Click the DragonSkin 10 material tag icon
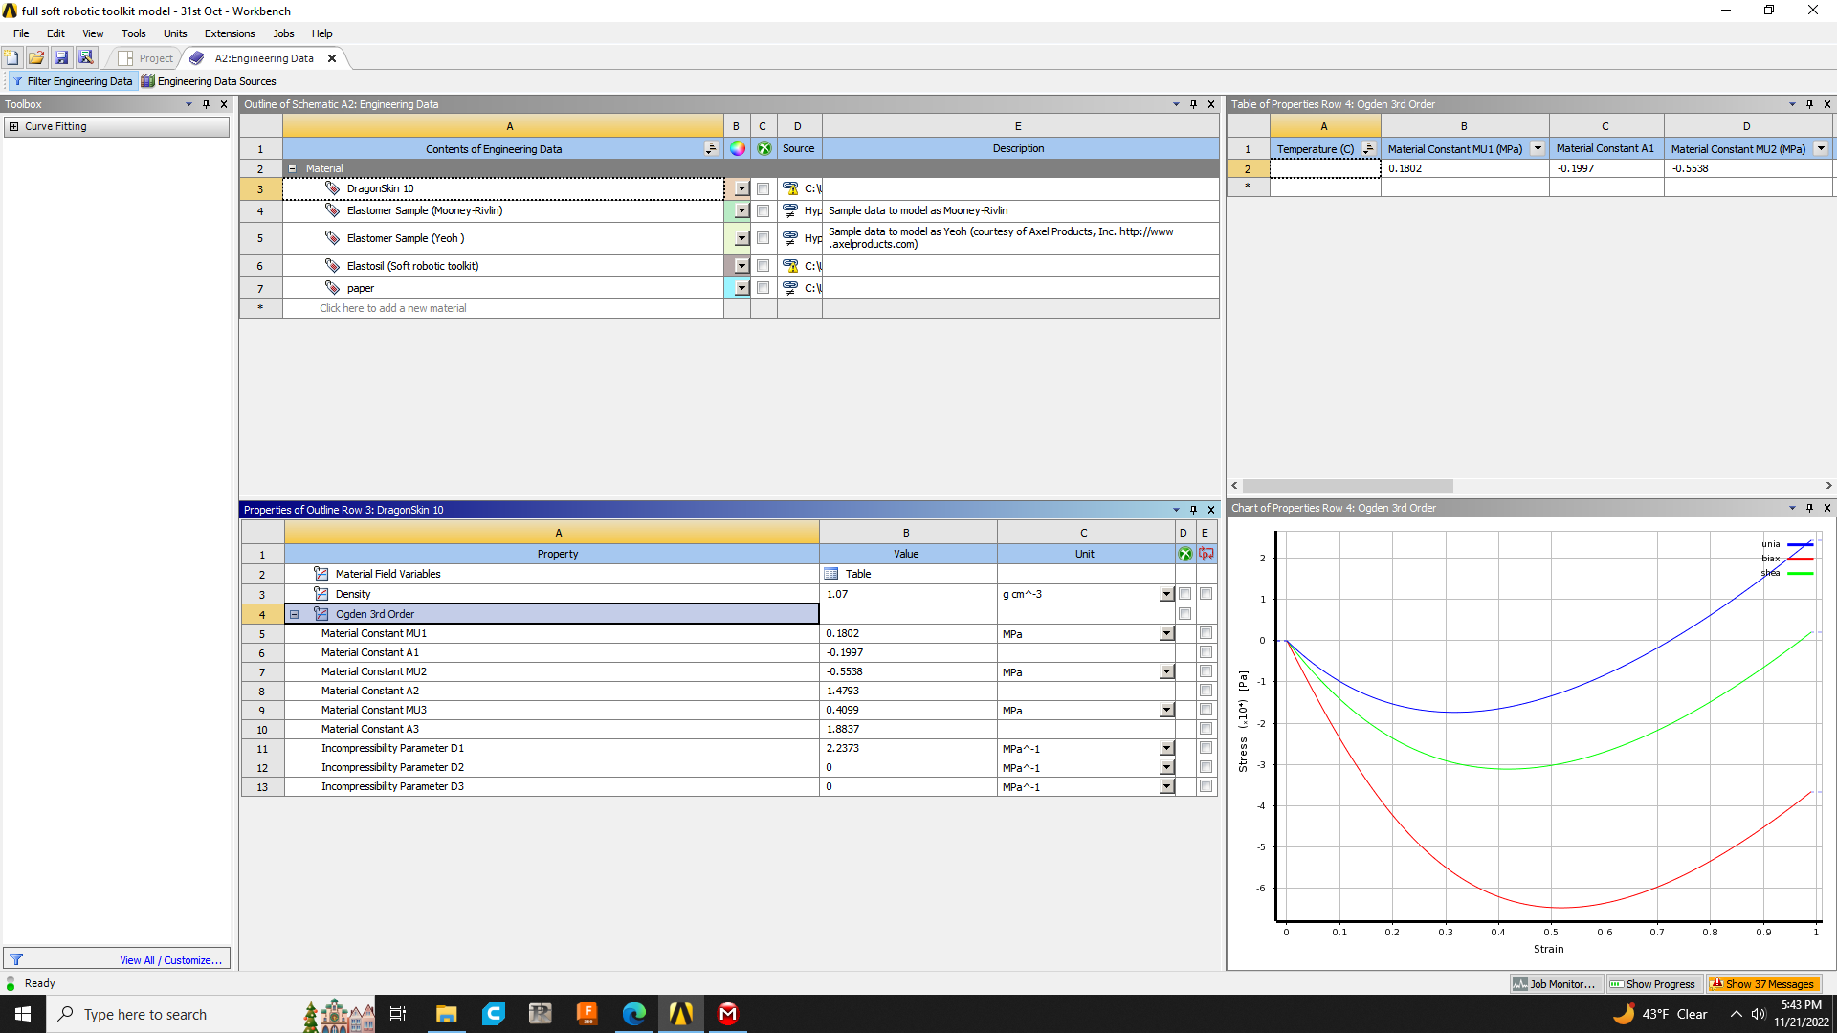This screenshot has height=1033, width=1837. 332,188
